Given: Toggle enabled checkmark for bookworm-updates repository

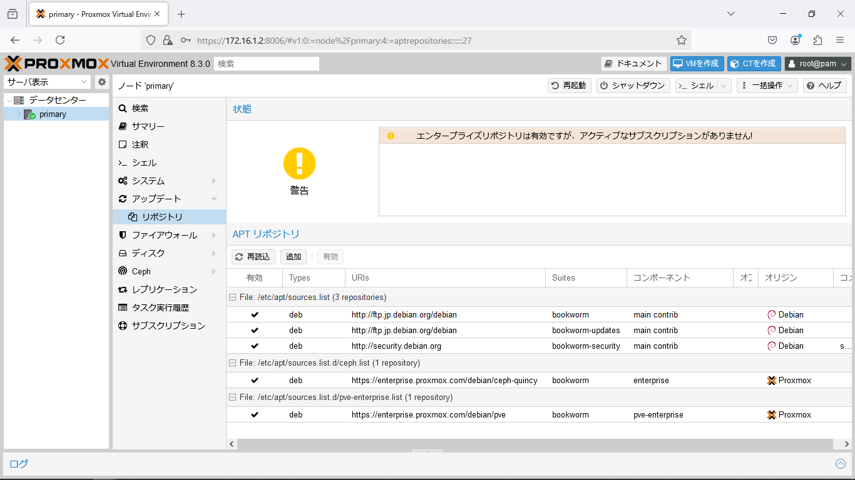Looking at the screenshot, I should point(255,330).
